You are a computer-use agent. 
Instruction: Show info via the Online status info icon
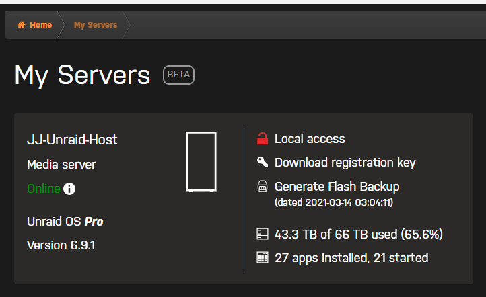[x=69, y=189]
